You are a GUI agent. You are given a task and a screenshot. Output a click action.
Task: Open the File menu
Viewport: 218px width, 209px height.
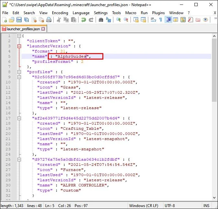(x=5, y=13)
